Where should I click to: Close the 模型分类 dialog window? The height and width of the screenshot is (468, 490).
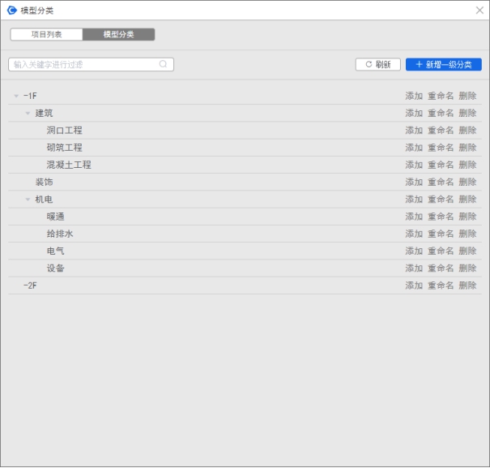pos(479,11)
